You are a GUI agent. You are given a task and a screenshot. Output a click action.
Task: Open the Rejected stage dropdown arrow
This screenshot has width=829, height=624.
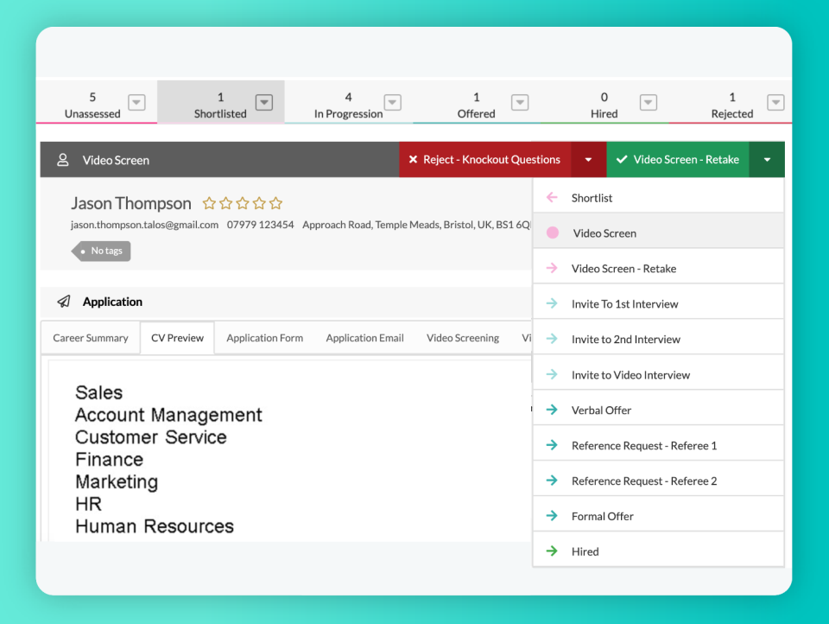pyautogui.click(x=775, y=102)
